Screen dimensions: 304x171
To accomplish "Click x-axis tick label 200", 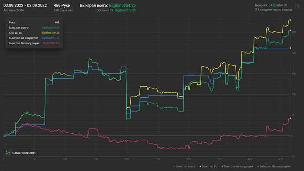I will [127, 159].
